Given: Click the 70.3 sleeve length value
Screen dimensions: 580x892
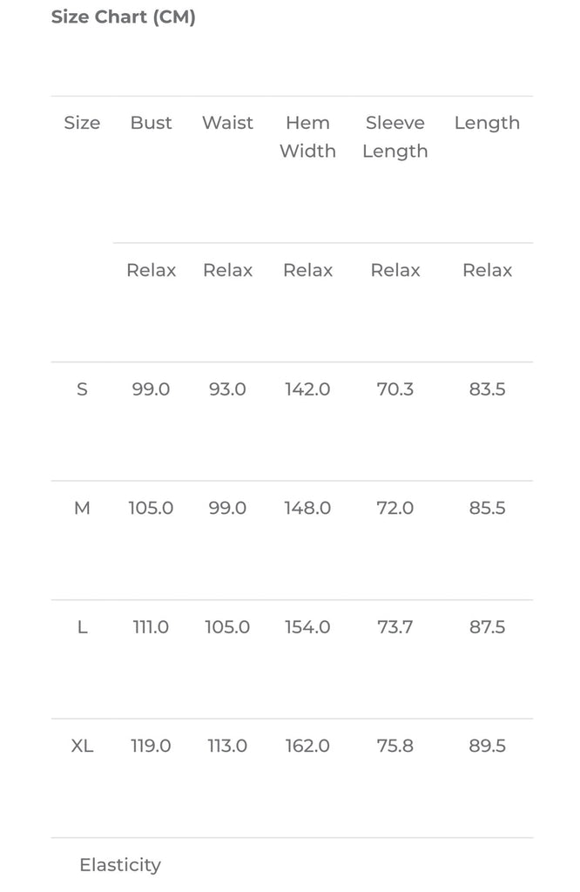Looking at the screenshot, I should pyautogui.click(x=395, y=389).
